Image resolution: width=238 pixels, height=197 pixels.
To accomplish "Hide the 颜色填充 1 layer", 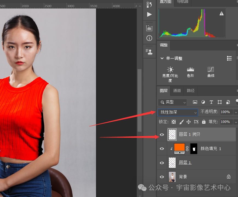I will pyautogui.click(x=162, y=149).
